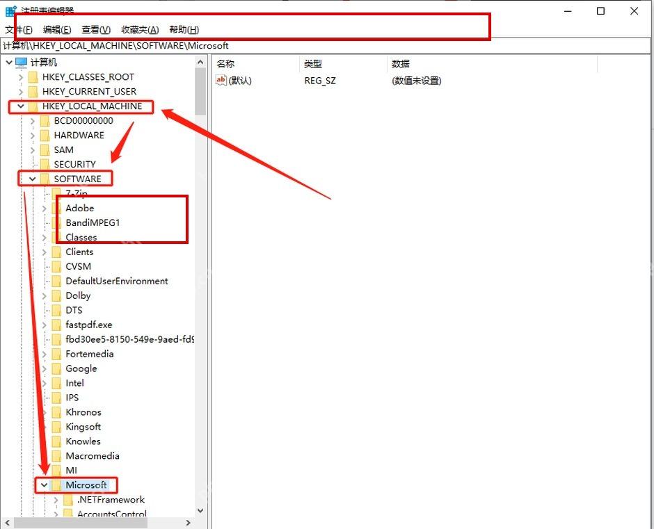The image size is (654, 529).
Task: Click the BCD00000000 folder icon
Action: [45, 121]
